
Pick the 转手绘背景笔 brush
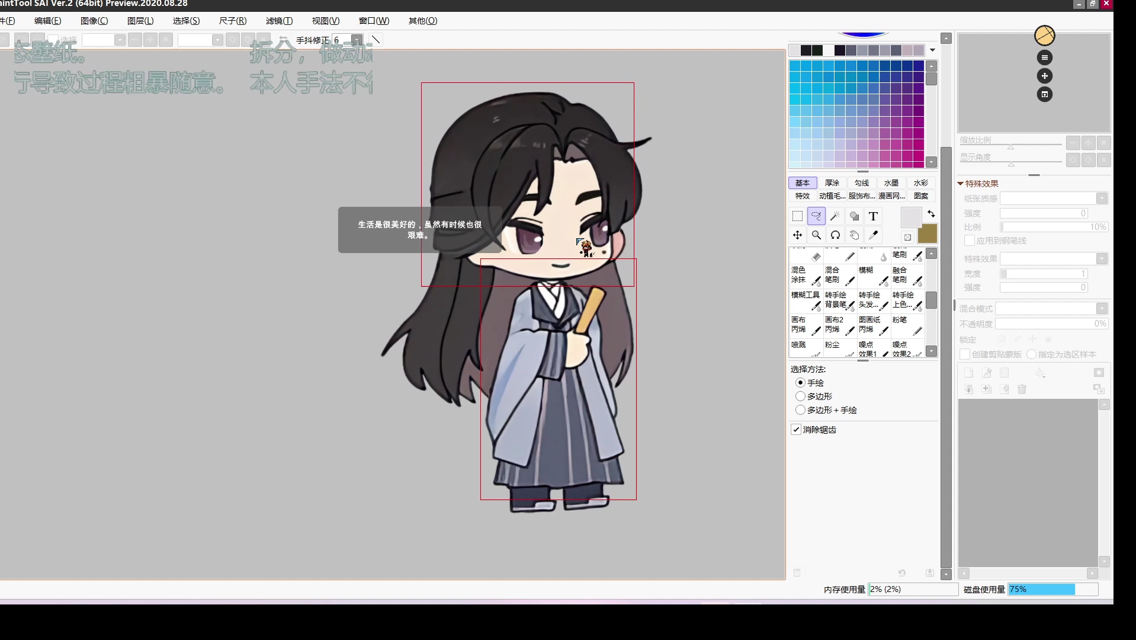point(839,300)
